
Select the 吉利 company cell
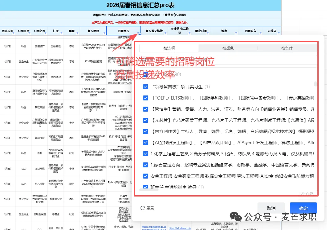[40, 153]
